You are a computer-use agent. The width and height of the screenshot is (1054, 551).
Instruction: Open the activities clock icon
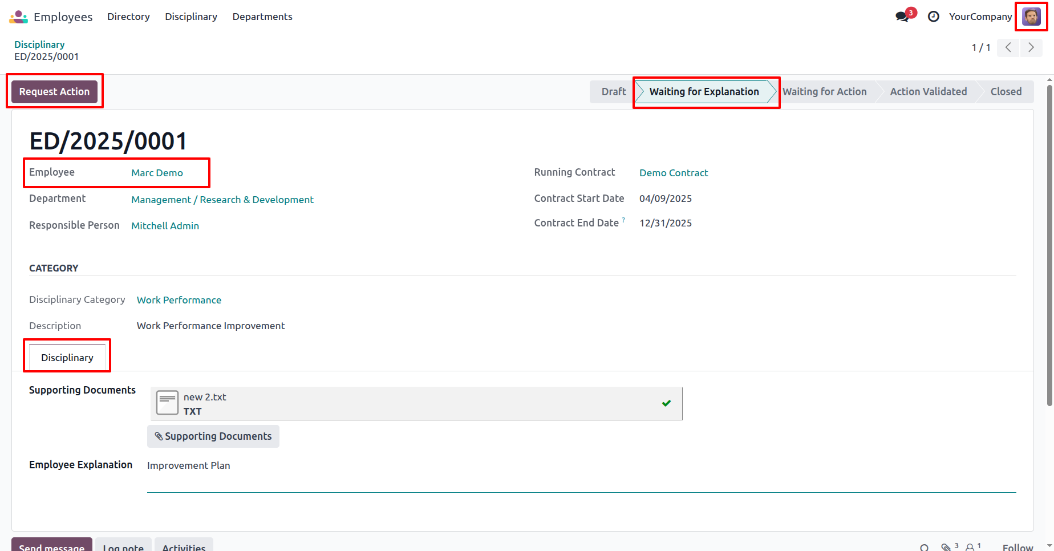point(934,17)
